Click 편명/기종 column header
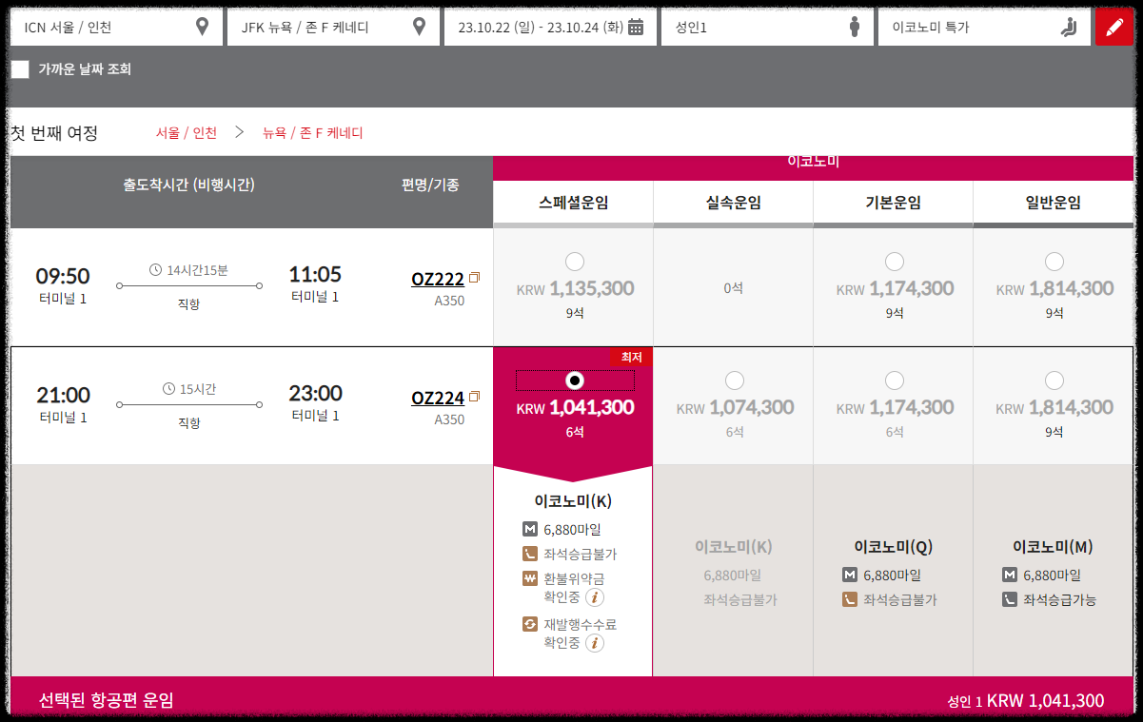Screen dimensions: 1143x722 (x=430, y=185)
